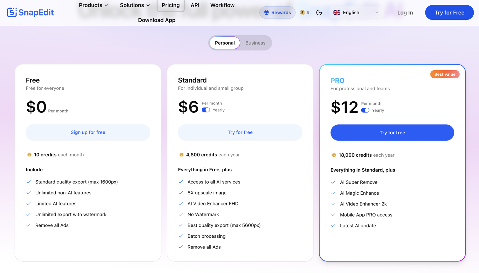
Task: Go to the API menu item
Action: (x=195, y=5)
